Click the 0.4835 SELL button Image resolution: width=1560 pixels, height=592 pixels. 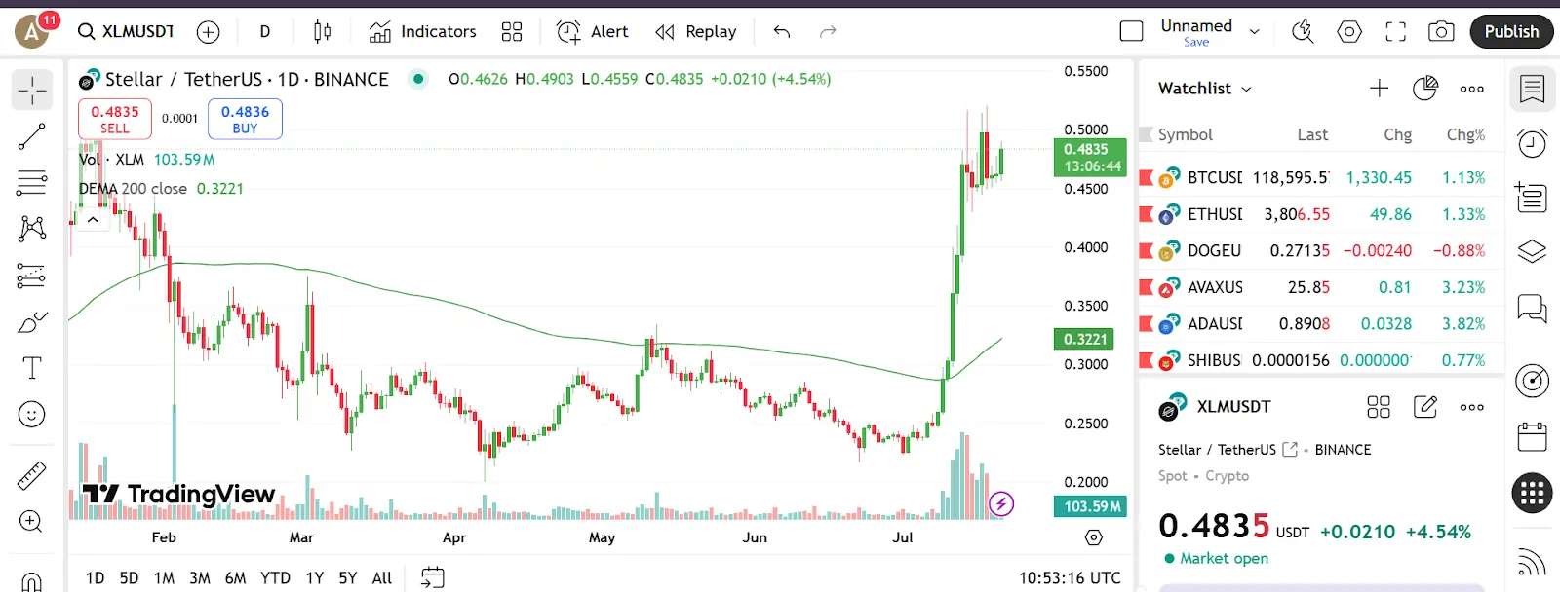click(x=115, y=119)
